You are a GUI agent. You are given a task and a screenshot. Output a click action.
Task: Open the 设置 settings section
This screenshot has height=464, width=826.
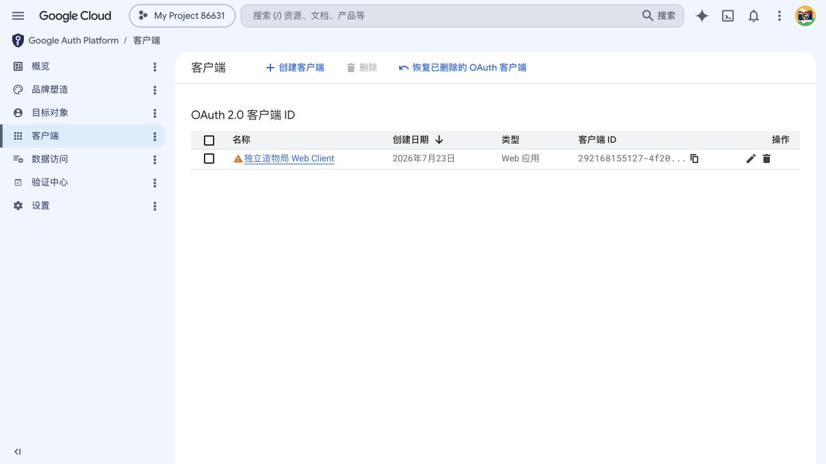pos(41,206)
